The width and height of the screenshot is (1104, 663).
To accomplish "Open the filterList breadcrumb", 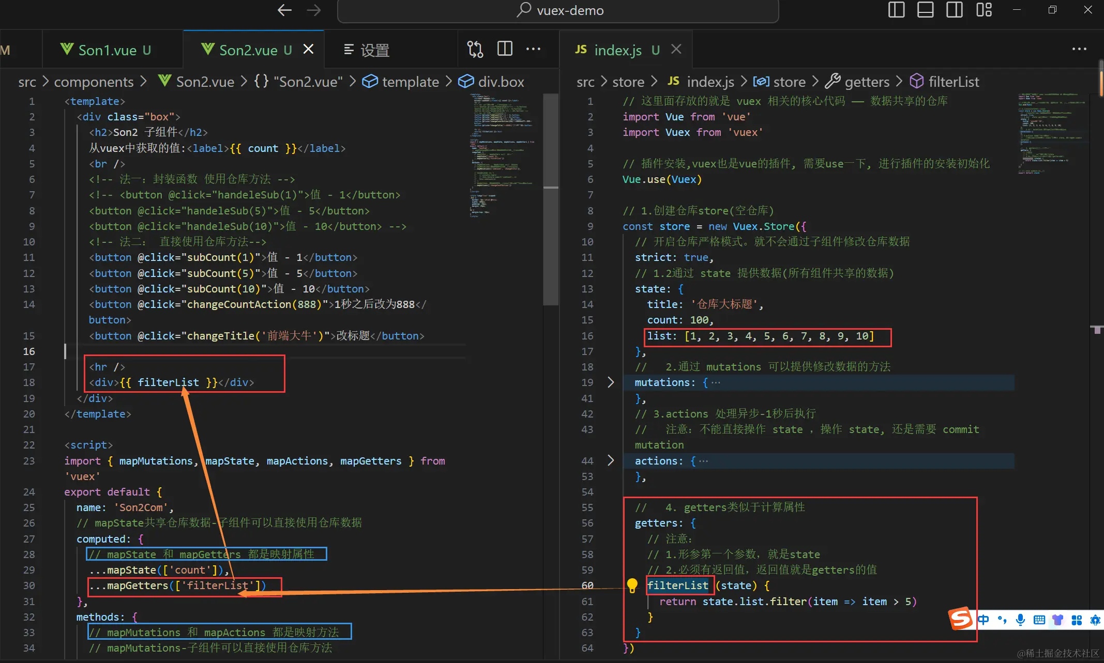I will (x=944, y=82).
